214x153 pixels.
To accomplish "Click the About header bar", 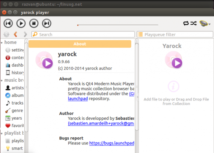I will pos(80,44).
